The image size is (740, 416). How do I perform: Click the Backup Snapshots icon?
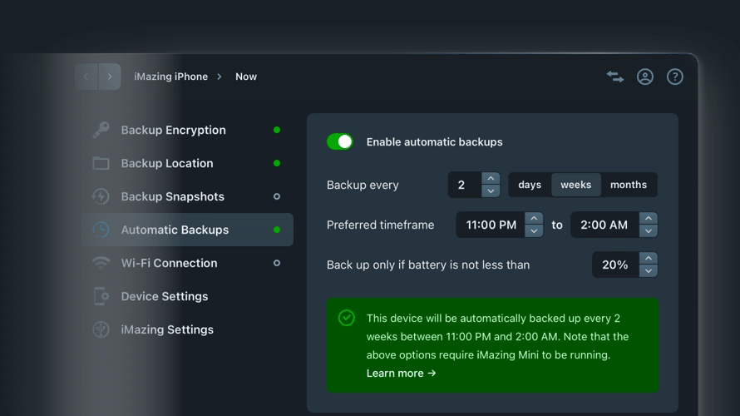[x=101, y=196]
